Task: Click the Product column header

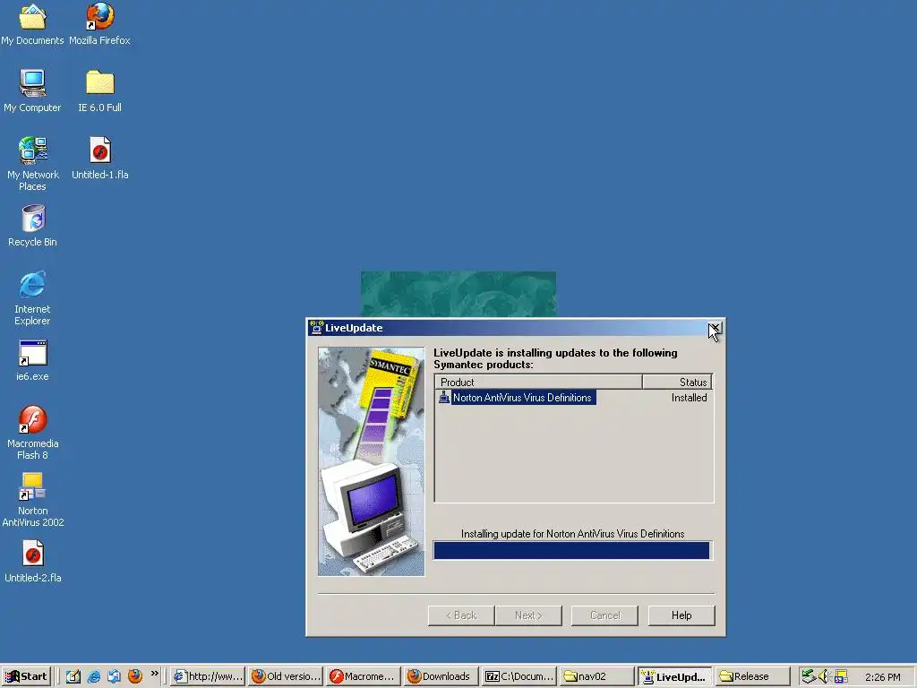Action: click(x=538, y=382)
